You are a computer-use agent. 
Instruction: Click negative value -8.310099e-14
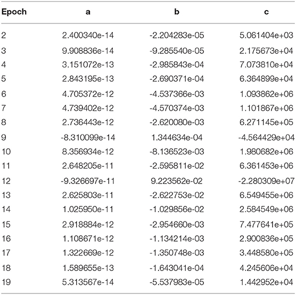[x=88, y=138]
